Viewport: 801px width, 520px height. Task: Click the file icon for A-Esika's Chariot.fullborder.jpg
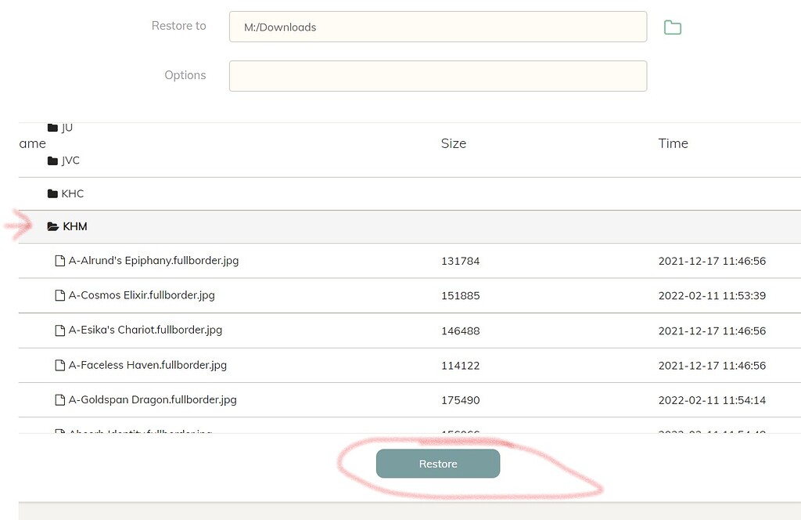[x=60, y=330]
